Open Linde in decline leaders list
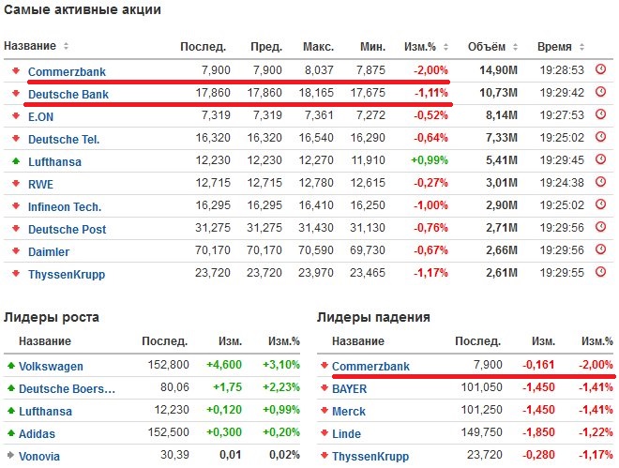619x468 pixels. (x=347, y=433)
